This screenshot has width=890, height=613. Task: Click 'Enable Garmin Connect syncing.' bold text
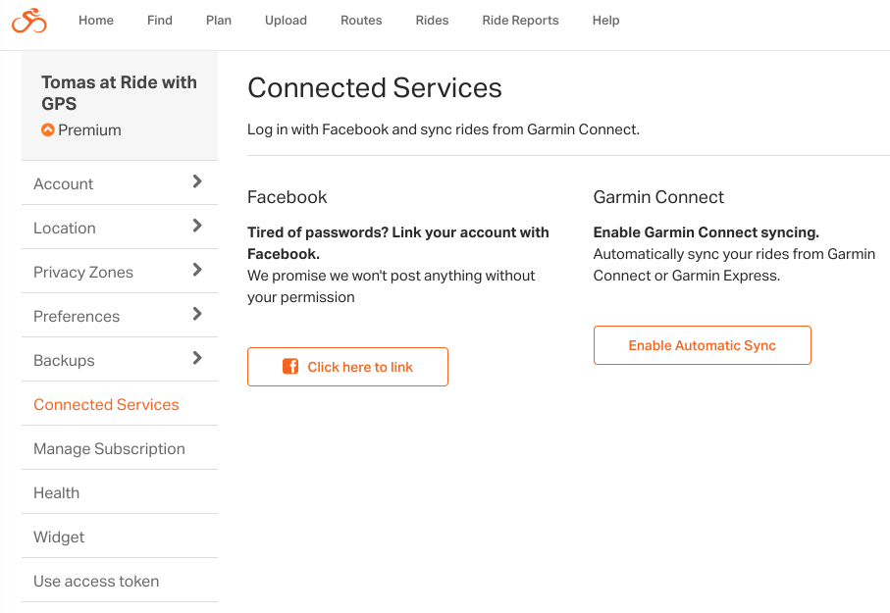pyautogui.click(x=707, y=232)
